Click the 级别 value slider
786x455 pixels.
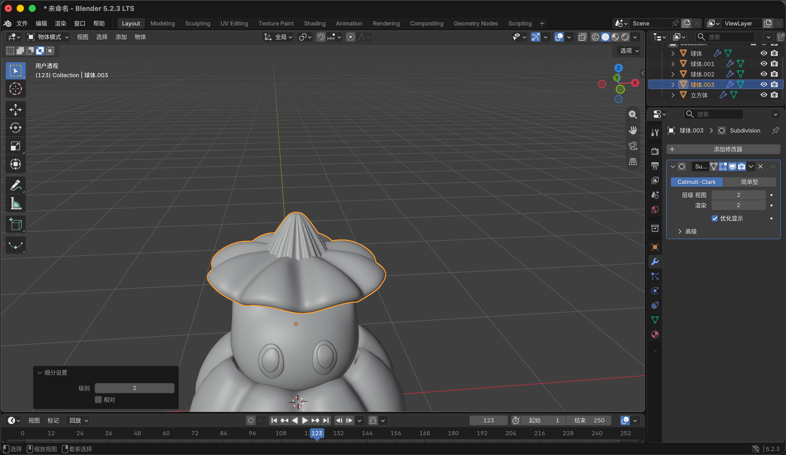(134, 388)
